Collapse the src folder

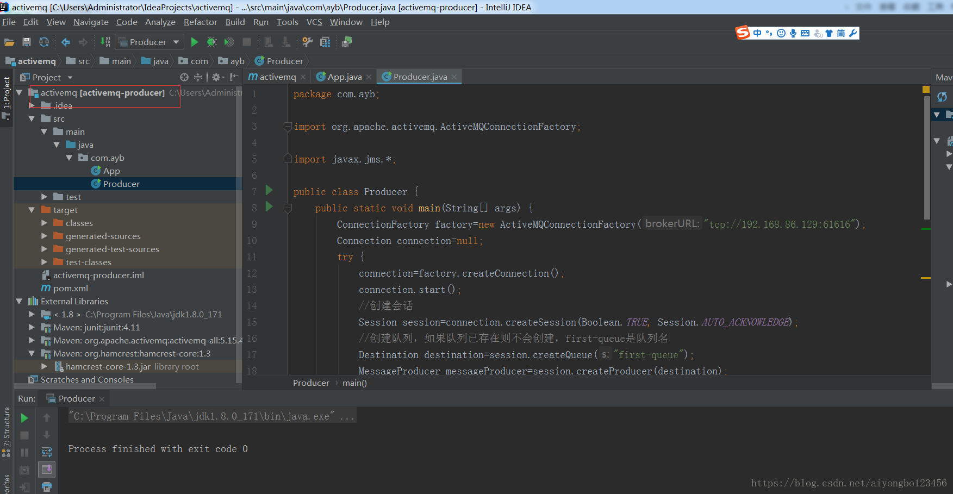coord(32,119)
